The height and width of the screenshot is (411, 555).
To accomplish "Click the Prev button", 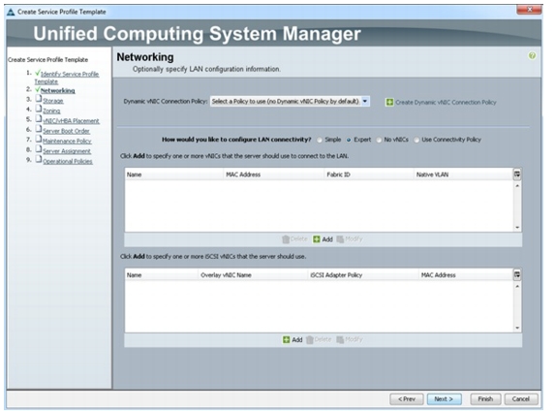I will click(407, 399).
